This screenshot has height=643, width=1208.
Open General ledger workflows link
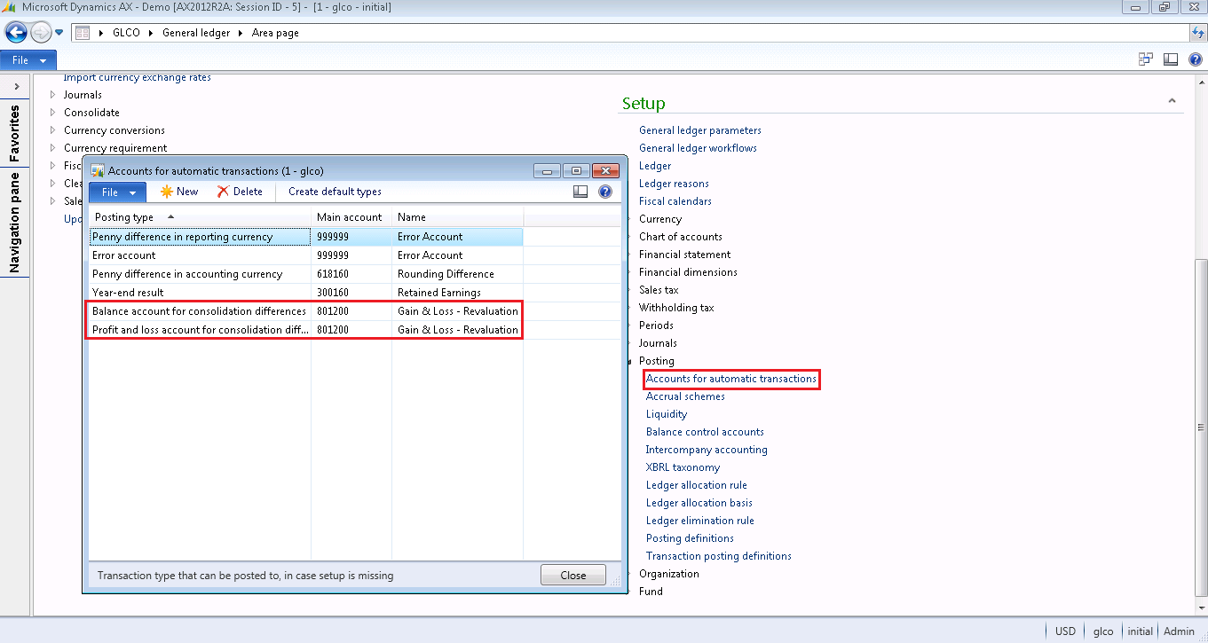(698, 148)
